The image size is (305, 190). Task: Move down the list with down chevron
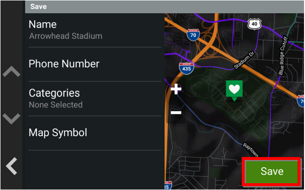[x=11, y=118]
